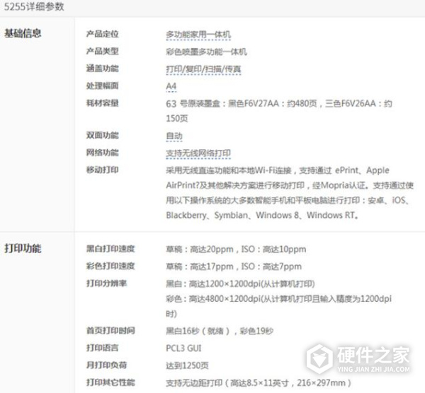
Task: Open the 支持无线网络打印 link
Action: pyautogui.click(x=198, y=153)
